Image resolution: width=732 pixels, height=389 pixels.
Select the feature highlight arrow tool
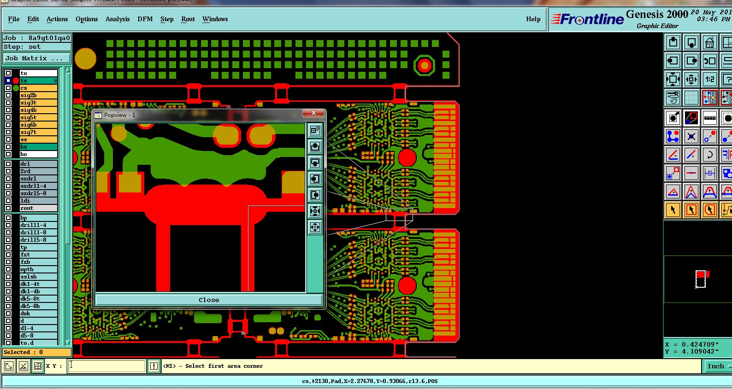(673, 118)
